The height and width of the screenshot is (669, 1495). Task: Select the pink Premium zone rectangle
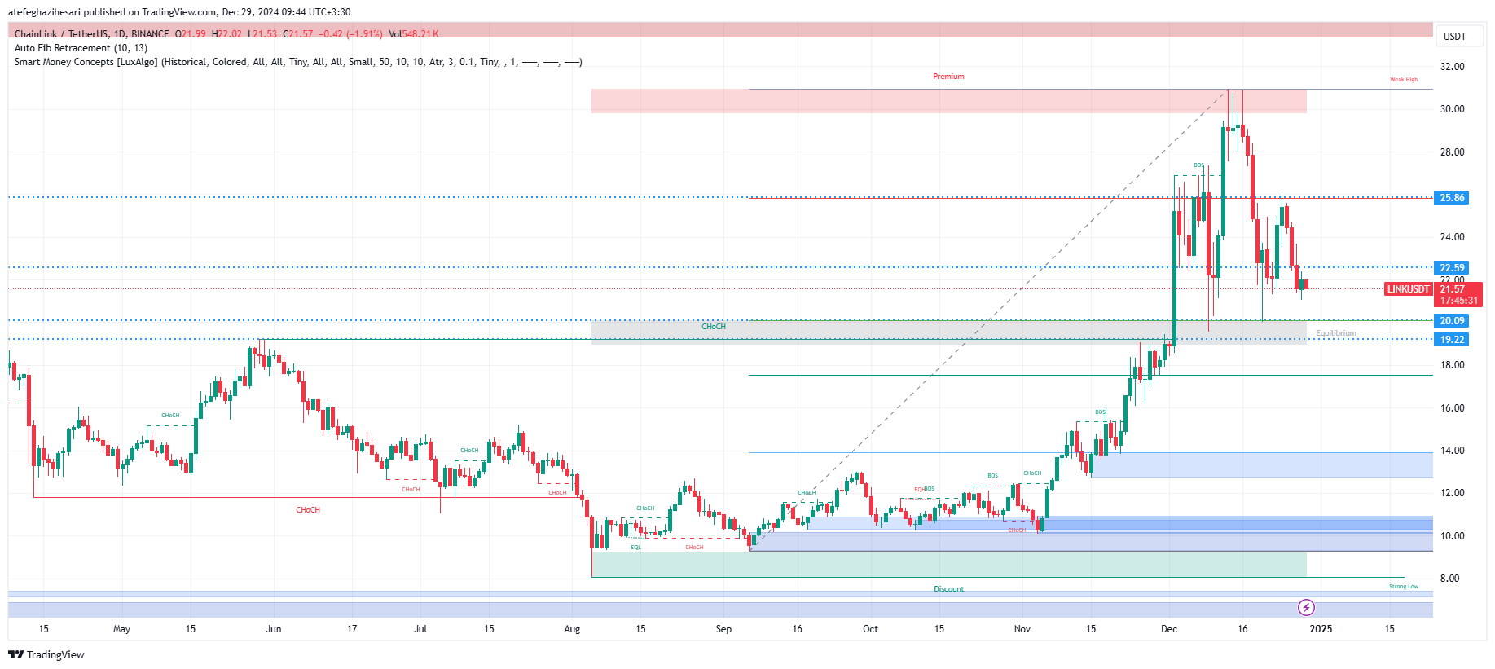(948, 101)
